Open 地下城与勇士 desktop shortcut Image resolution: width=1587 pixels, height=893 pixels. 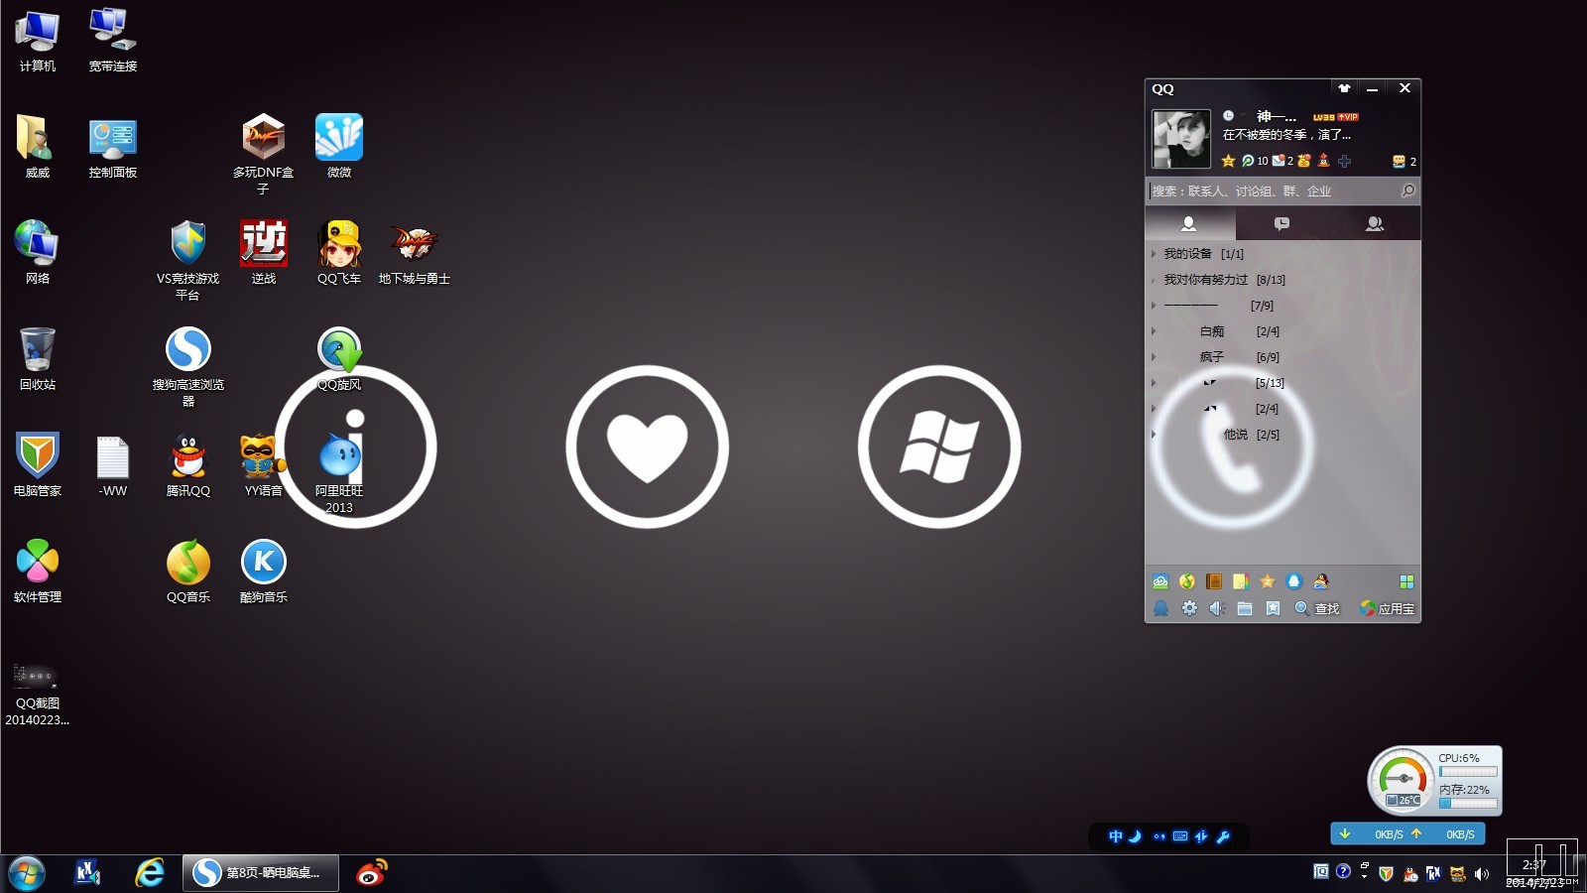(415, 253)
